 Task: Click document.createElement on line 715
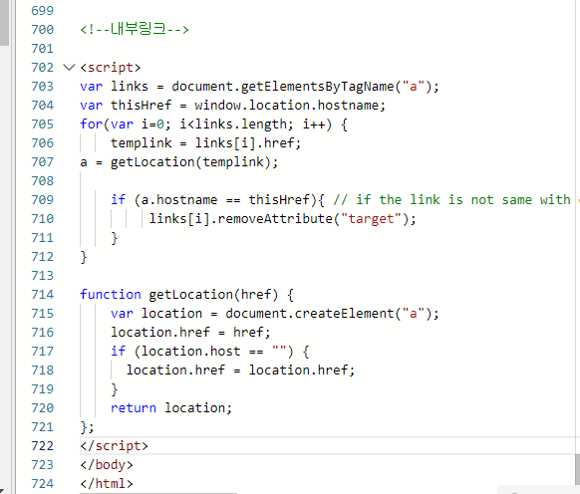point(310,314)
